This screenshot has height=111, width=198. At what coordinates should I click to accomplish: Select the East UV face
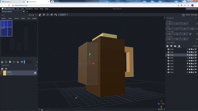(x=10, y=18)
